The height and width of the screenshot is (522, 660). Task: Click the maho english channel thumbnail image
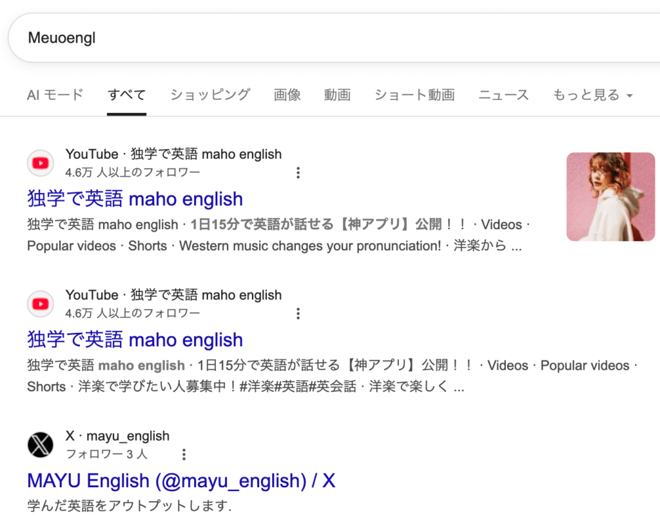(610, 197)
